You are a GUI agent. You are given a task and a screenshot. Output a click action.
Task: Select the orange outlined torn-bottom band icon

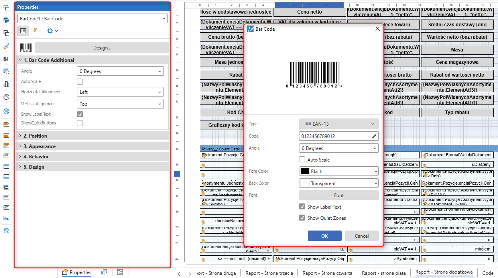[6, 125]
